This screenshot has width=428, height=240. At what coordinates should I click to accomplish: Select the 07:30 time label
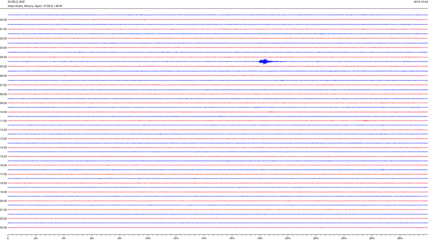click(x=3, y=85)
